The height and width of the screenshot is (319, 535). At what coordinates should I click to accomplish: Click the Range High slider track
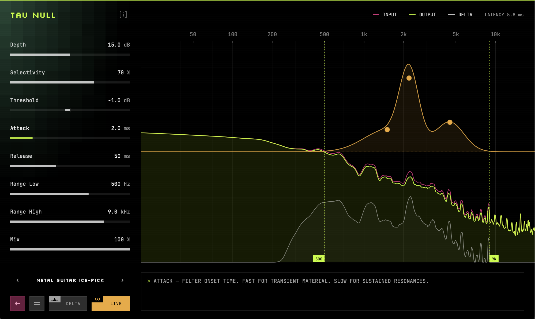(x=70, y=222)
